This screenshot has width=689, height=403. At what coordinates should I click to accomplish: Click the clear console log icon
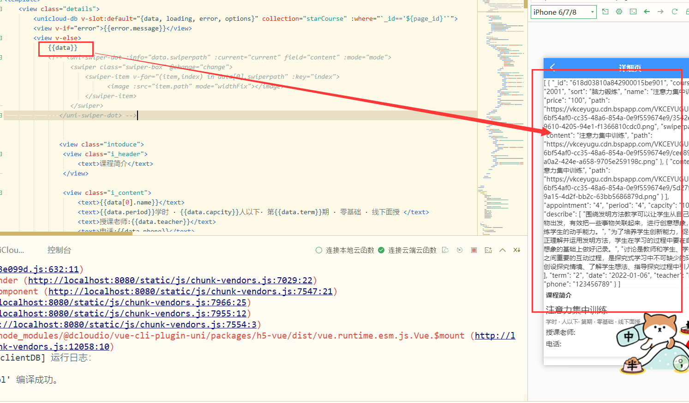pos(516,250)
